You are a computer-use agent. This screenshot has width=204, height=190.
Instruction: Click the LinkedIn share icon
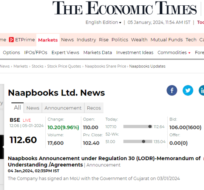pos(202,90)
